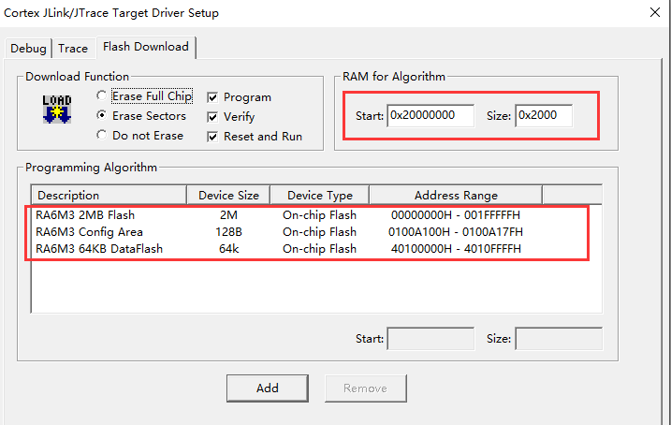Select the Erase Full Chip option
Image resolution: width=671 pixels, height=425 pixels.
point(103,96)
